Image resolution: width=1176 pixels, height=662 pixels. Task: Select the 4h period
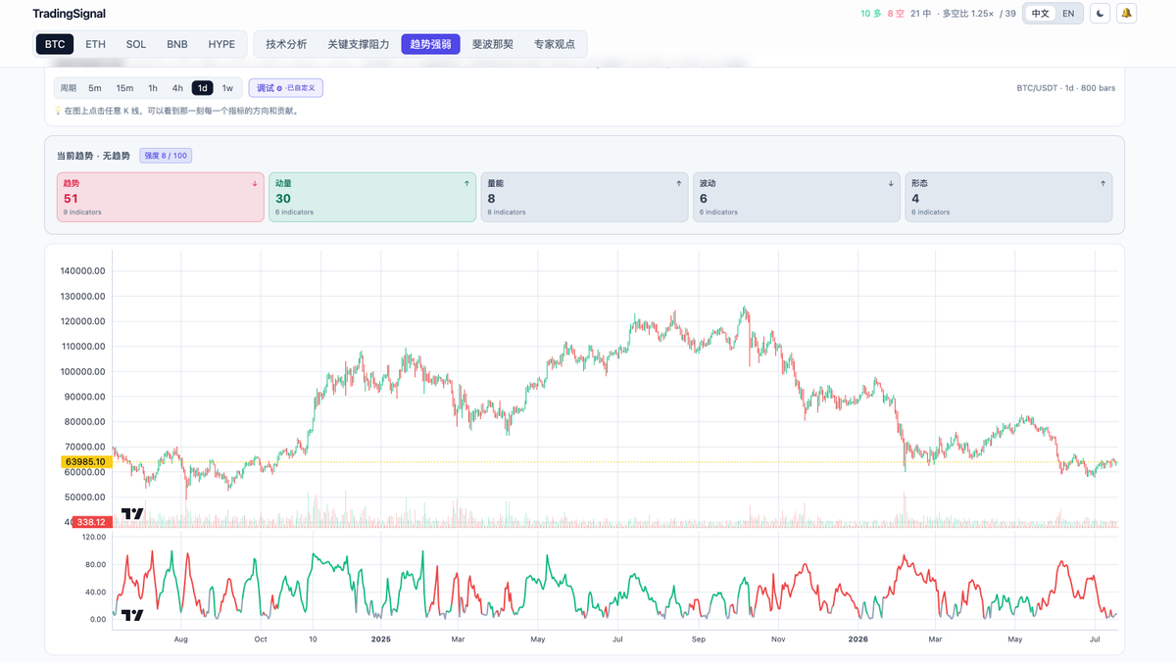[177, 88]
